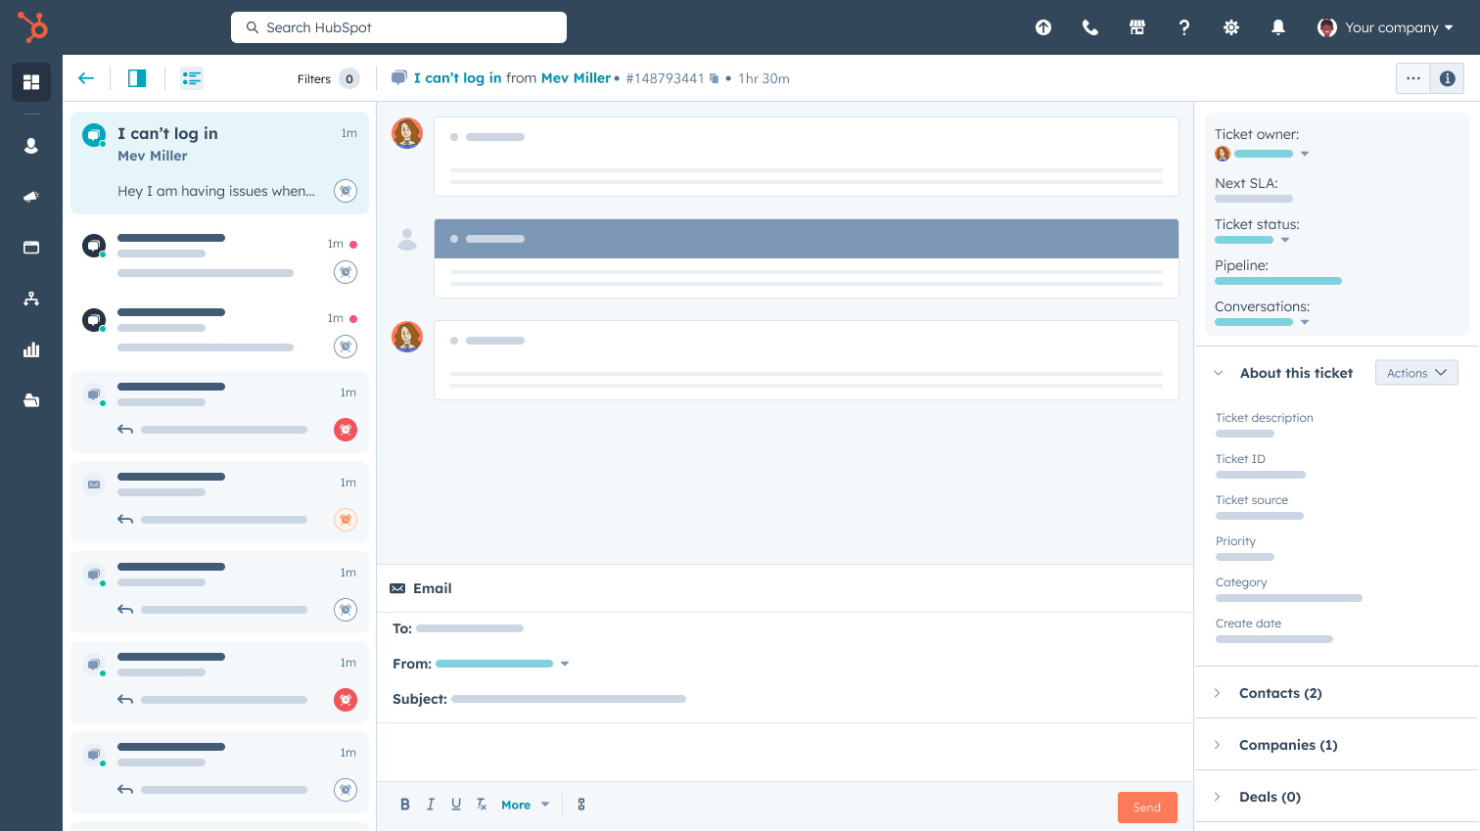Open the notifications bell

coord(1277,27)
